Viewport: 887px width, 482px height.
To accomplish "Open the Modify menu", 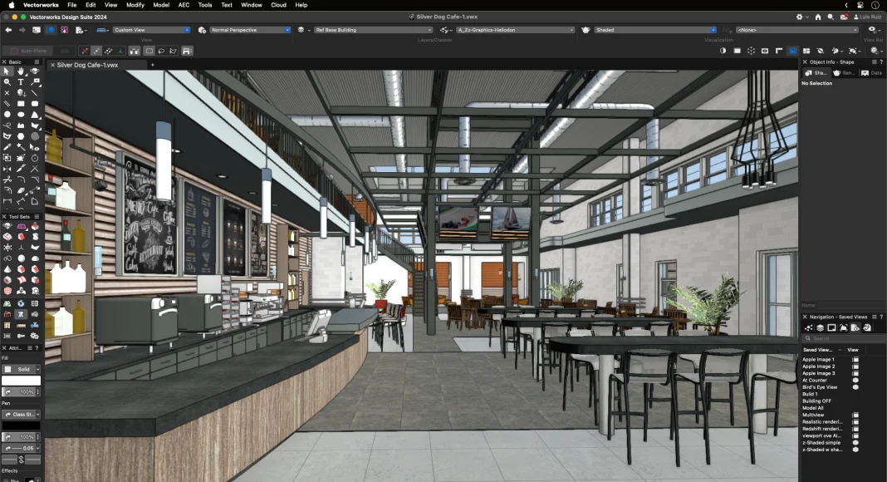I will [135, 5].
